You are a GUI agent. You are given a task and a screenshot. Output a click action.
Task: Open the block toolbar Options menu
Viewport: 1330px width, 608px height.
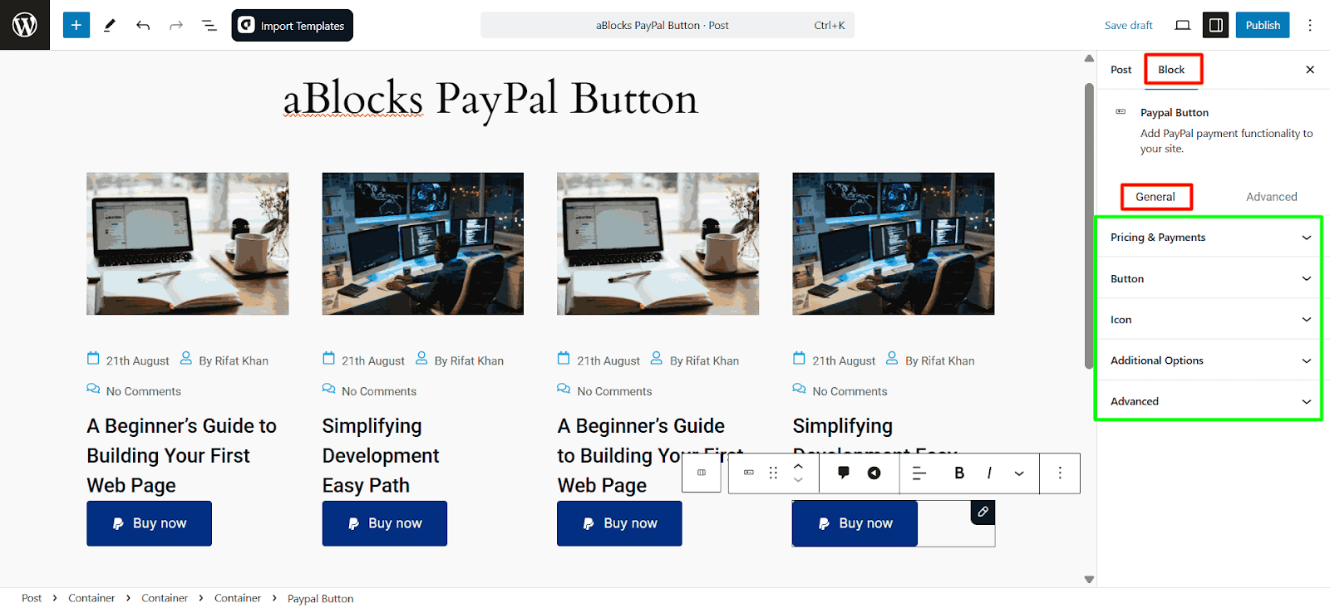(1060, 473)
